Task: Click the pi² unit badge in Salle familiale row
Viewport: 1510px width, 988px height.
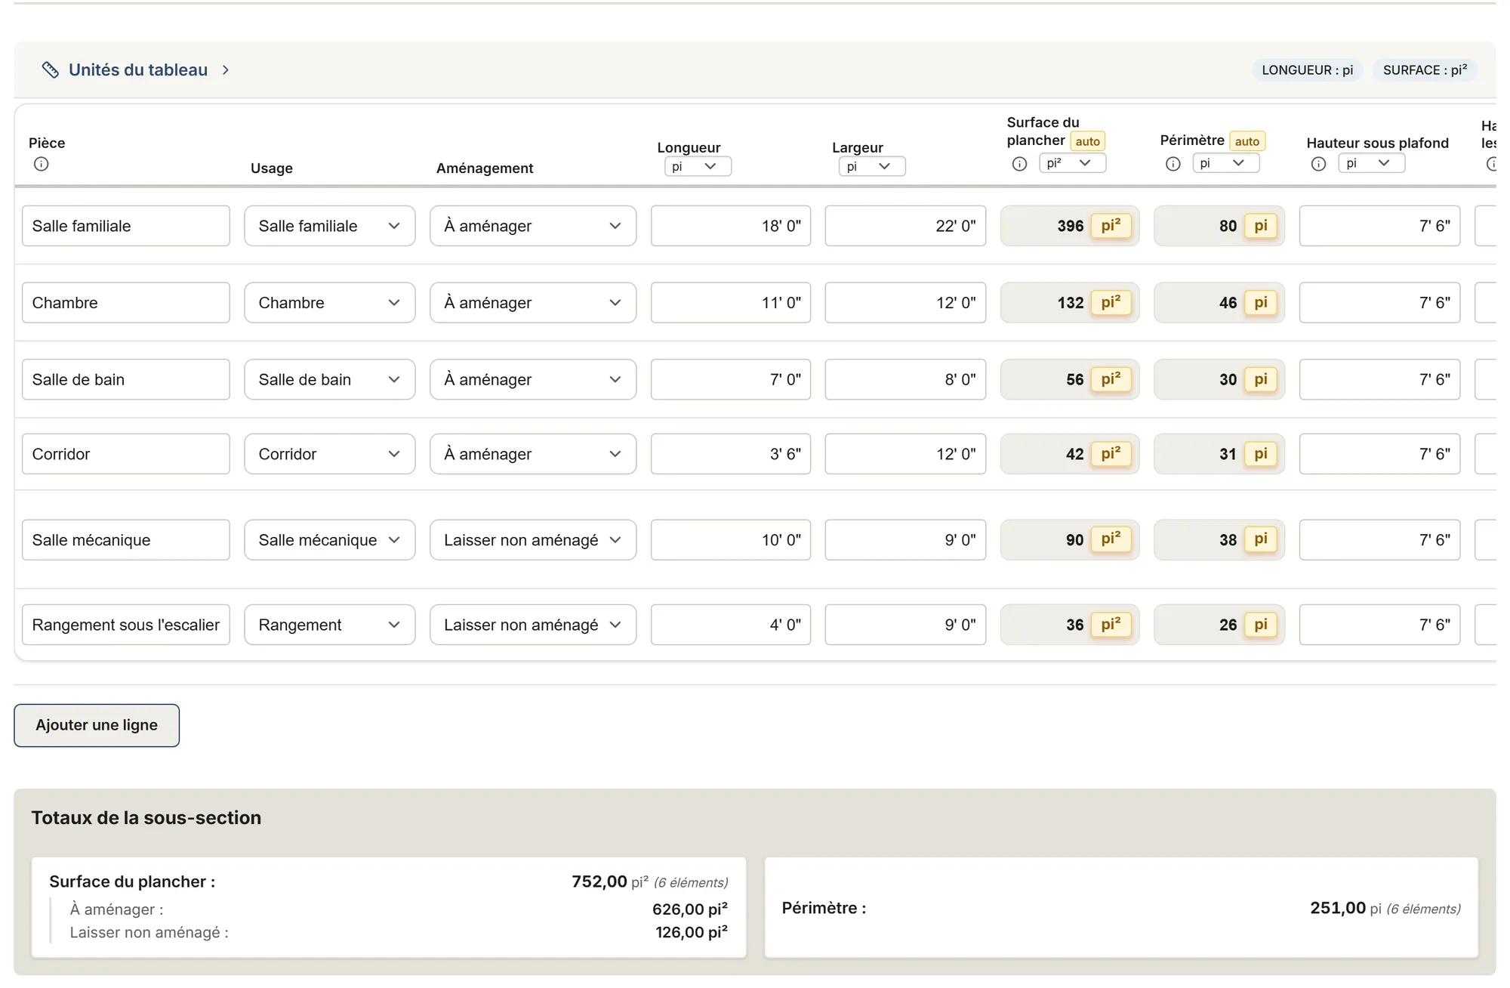Action: (x=1111, y=226)
